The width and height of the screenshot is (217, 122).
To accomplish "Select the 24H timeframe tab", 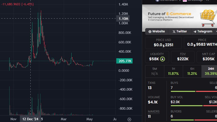I will click(209, 71).
